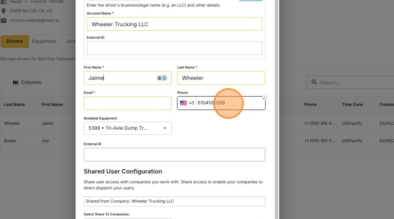Screen dimensions: 394x219
Task: Click the +1 country code in Phone field
Action: click(x=191, y=103)
